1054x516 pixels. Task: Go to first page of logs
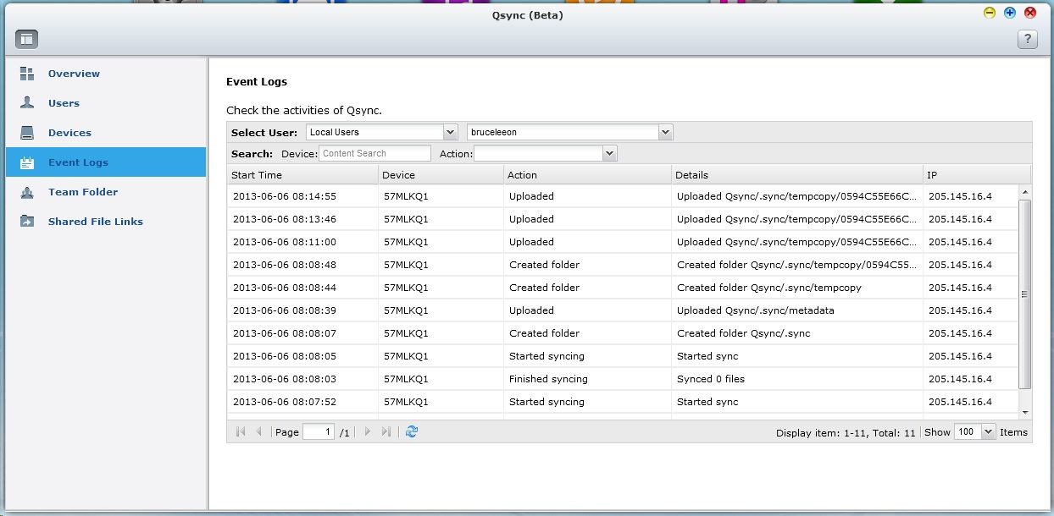coord(241,431)
